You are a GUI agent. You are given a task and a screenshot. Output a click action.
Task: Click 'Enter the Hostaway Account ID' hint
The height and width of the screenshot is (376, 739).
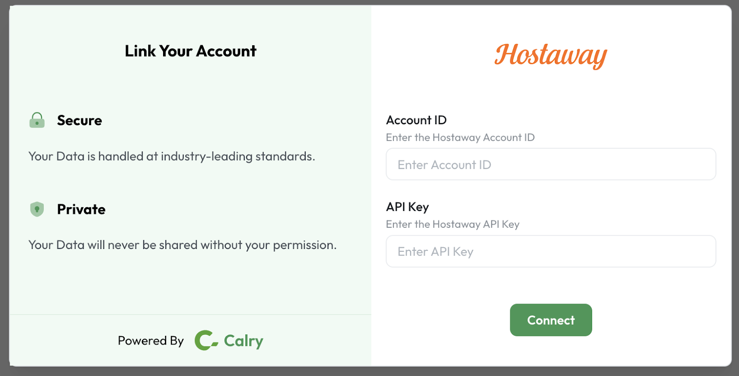pos(460,138)
